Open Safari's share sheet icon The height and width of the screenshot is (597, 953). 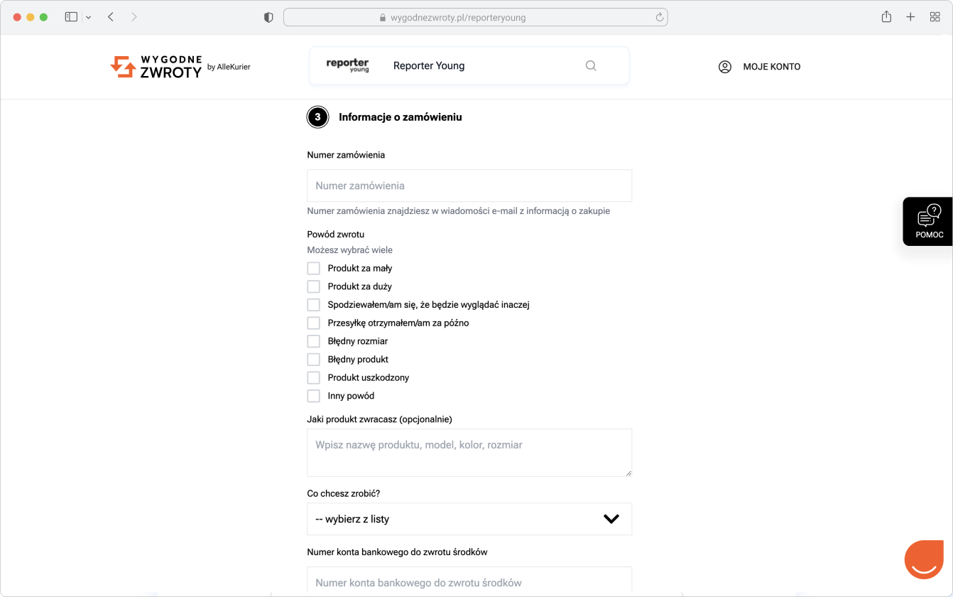point(886,16)
